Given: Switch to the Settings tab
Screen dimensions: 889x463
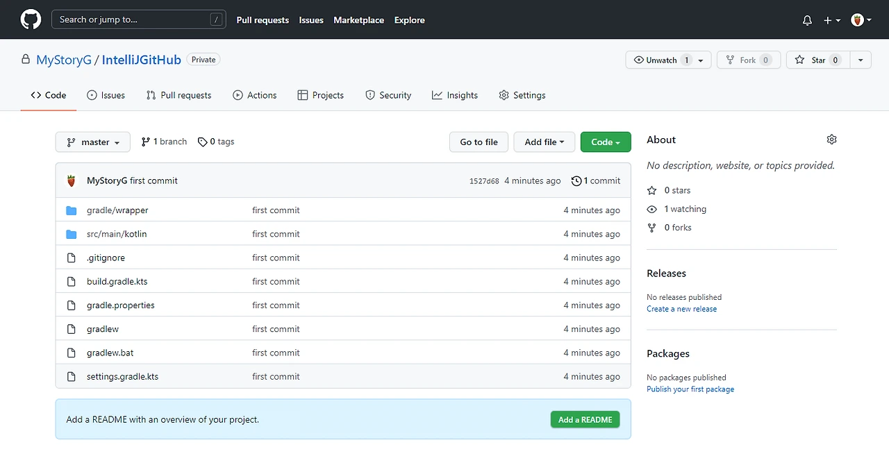Looking at the screenshot, I should pos(522,95).
